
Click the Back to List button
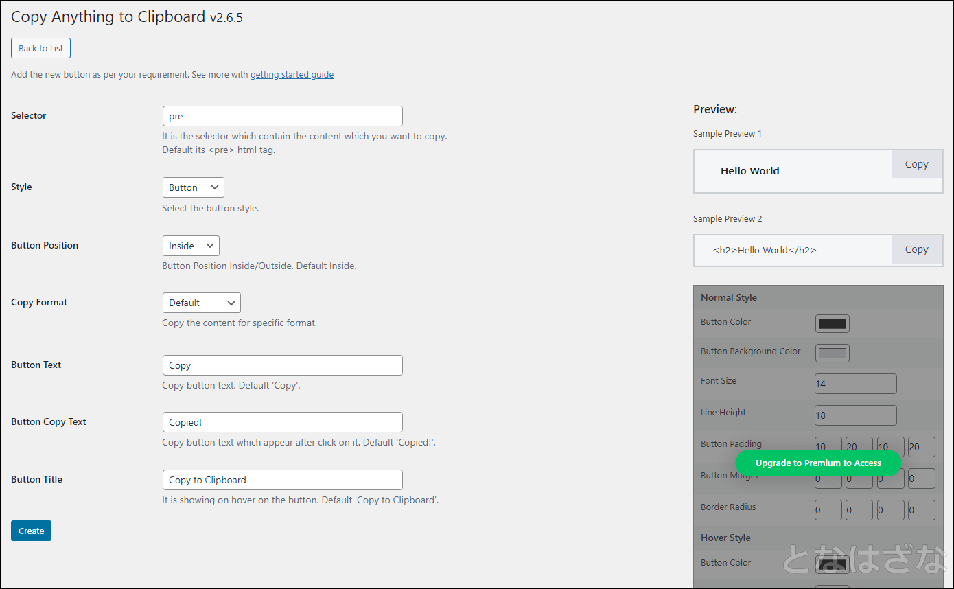point(40,48)
